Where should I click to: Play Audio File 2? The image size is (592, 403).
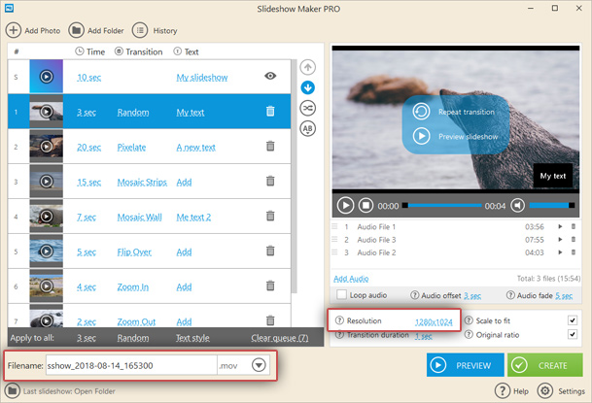[560, 252]
